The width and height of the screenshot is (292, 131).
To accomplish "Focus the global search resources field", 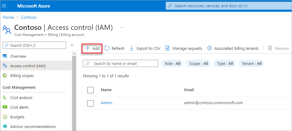I will point(229,6).
